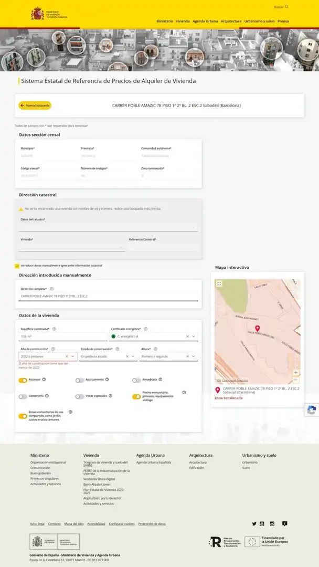Click the Ministerio de Vivienda logo in header
Image resolution: width=319 pixels, height=567 pixels.
click(49, 14)
